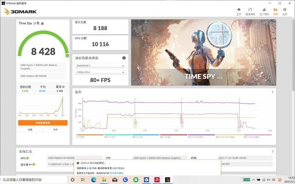
Task: Open the system info panel kebab menu
Action: click(x=272, y=151)
